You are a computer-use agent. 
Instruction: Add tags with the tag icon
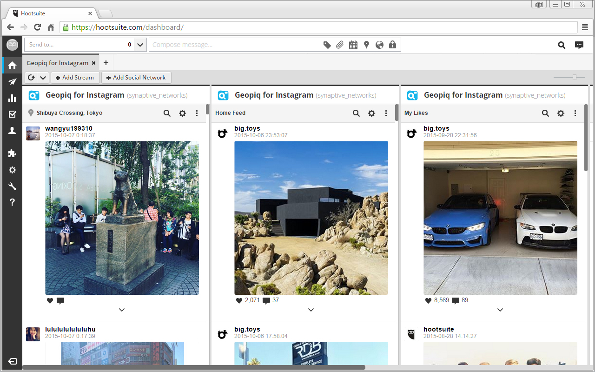pyautogui.click(x=327, y=45)
